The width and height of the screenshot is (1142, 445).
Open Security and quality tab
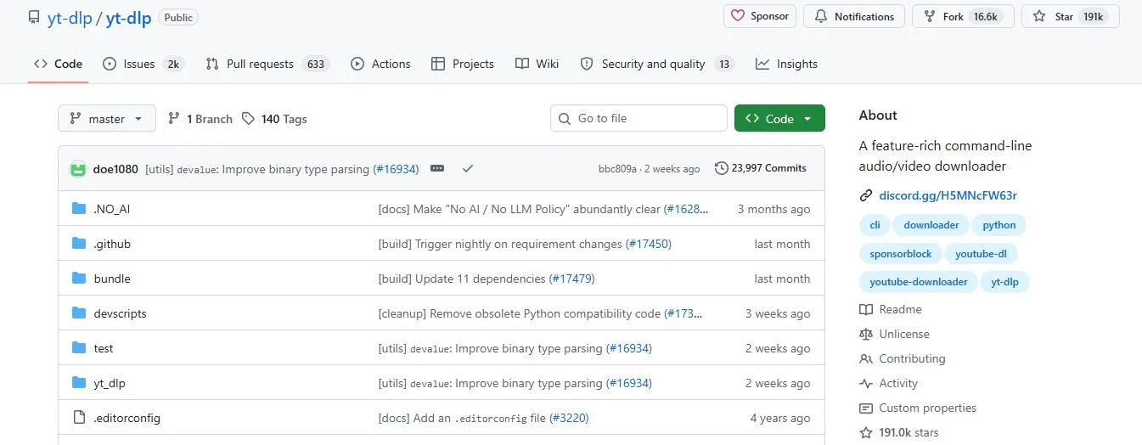(x=657, y=64)
